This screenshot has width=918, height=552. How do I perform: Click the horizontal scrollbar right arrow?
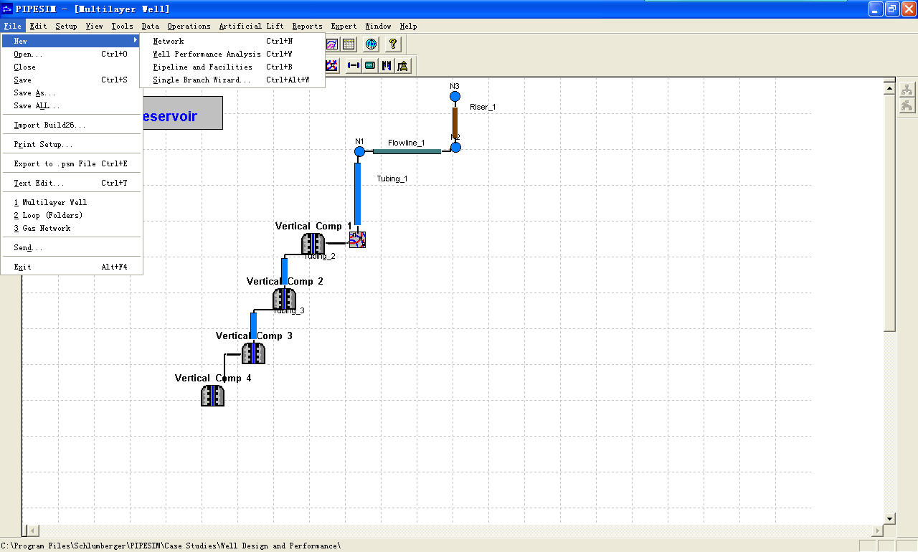pos(878,531)
